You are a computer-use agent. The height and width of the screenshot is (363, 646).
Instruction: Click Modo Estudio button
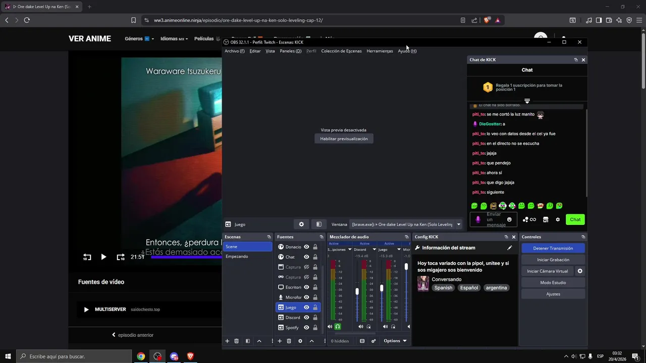pyautogui.click(x=553, y=283)
